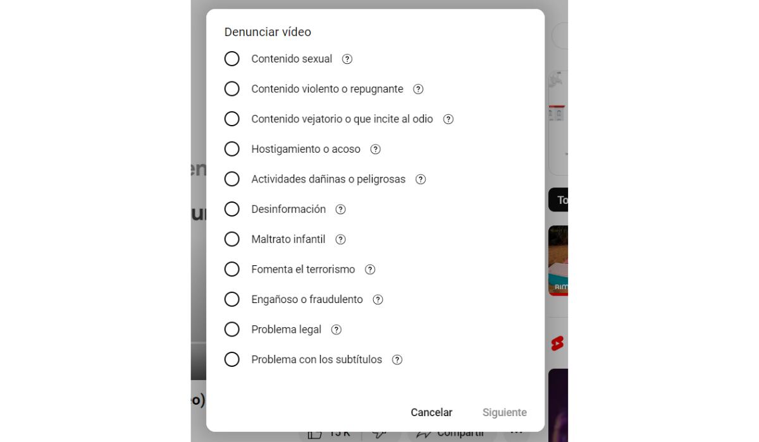
Task: Choose Problema legal radio option
Action: point(232,330)
